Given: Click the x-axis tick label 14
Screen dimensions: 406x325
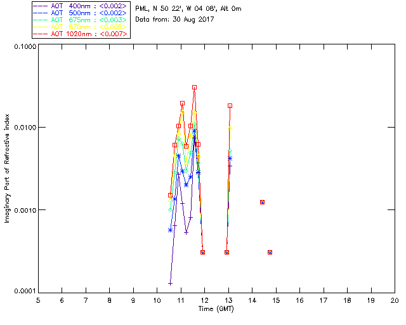Looking at the screenshot, I should tap(252, 300).
